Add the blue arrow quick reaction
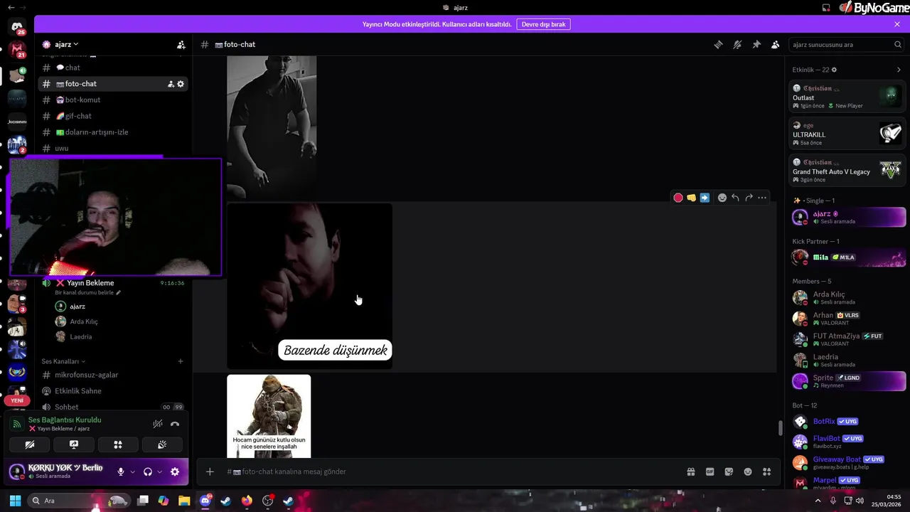Image resolution: width=910 pixels, height=512 pixels. point(705,198)
